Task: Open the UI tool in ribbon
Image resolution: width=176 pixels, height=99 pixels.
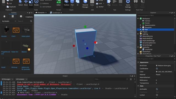Action: (78, 3)
